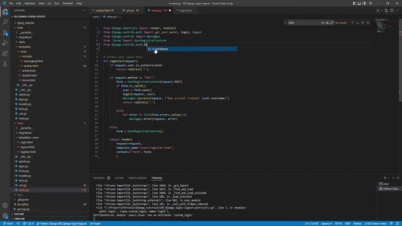Toggle Match Whole Word in find widget
The image size is (402, 226).
[327, 23]
